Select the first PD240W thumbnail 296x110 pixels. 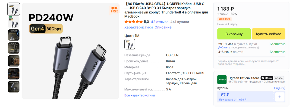14,9
